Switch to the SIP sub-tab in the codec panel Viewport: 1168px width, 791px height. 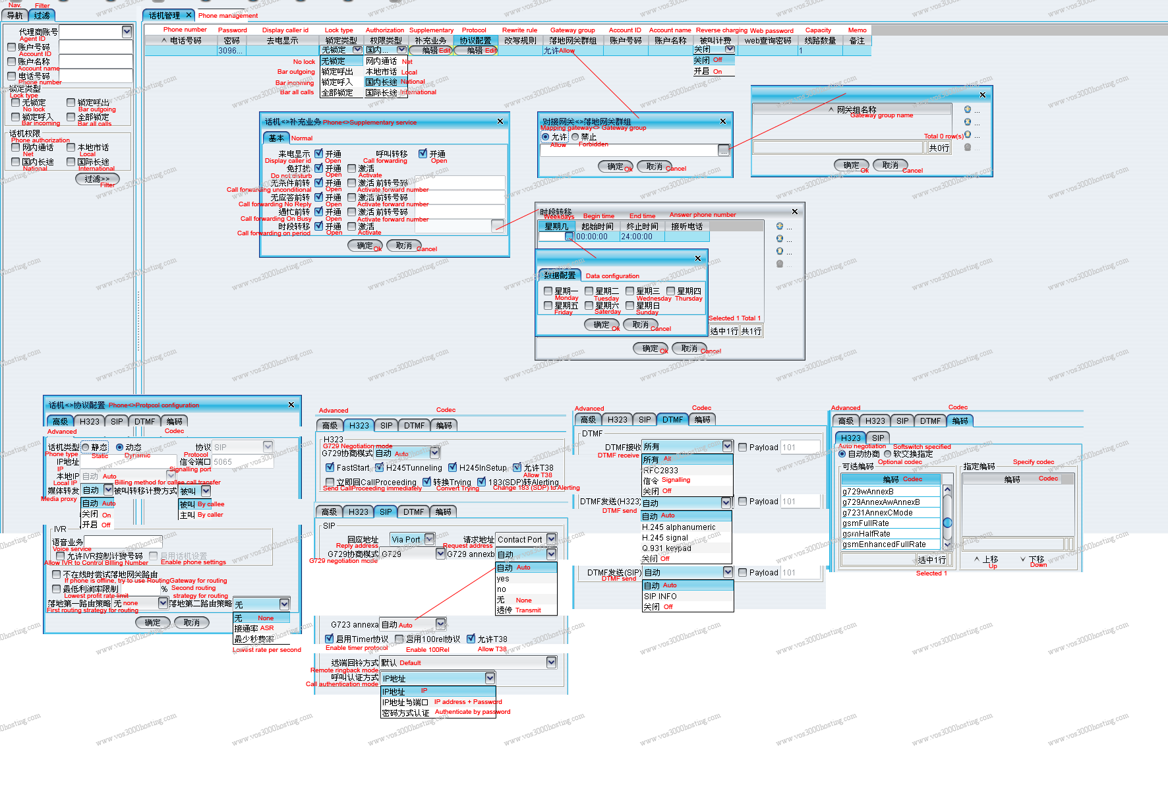tap(878, 438)
